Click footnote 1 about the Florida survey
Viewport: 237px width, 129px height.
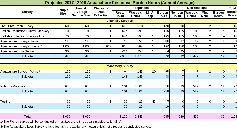coord(61,122)
